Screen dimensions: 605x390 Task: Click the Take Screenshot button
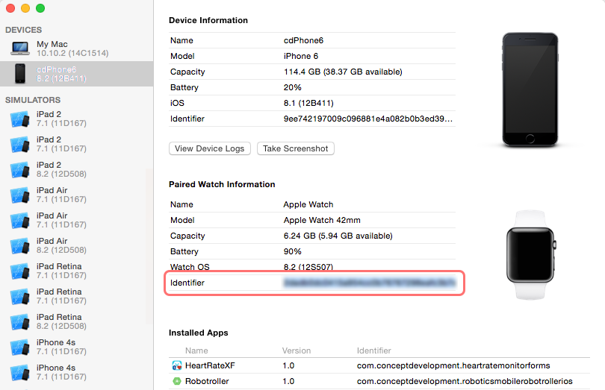pyautogui.click(x=296, y=148)
